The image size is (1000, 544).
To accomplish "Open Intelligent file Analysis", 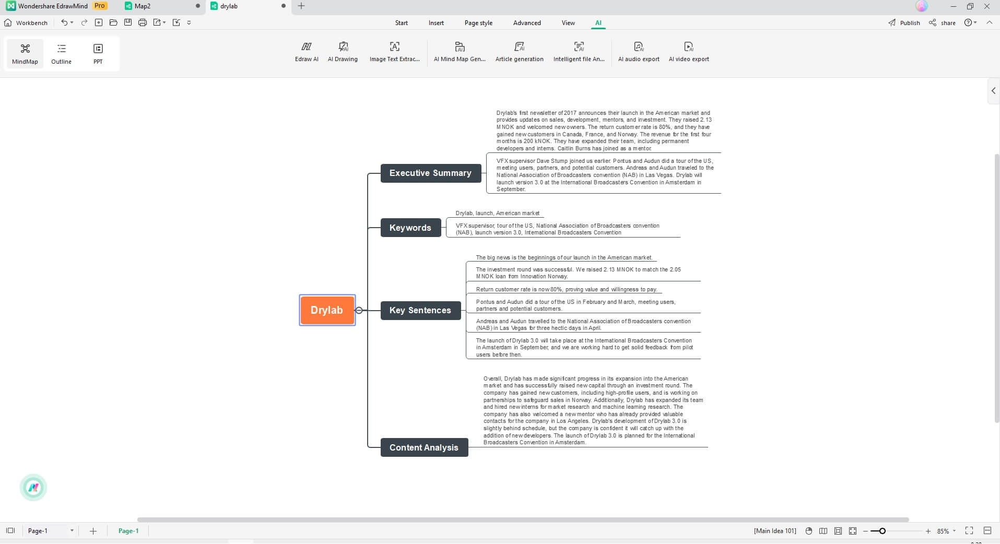I will coord(579,52).
